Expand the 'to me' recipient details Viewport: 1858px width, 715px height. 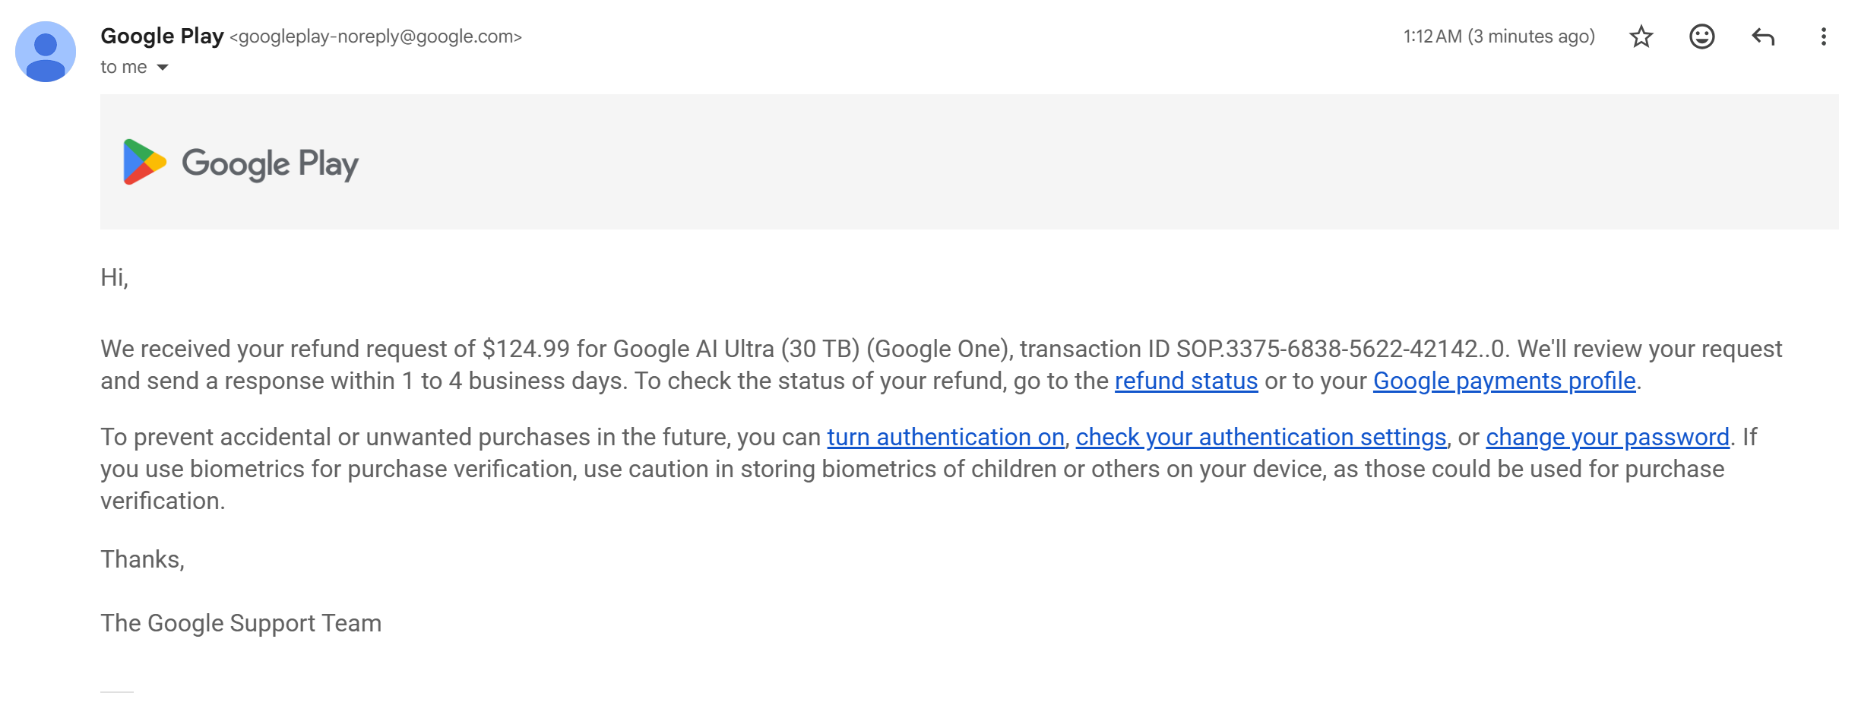pyautogui.click(x=162, y=68)
